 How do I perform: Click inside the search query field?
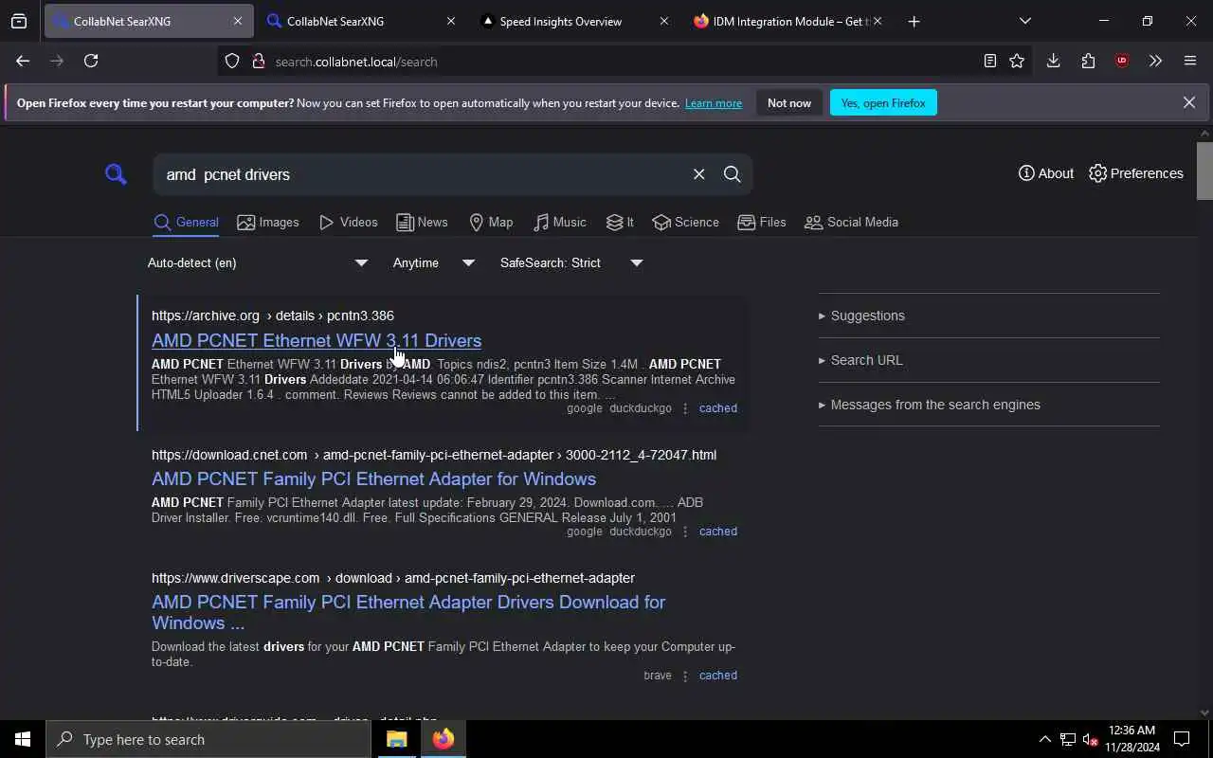(x=422, y=174)
